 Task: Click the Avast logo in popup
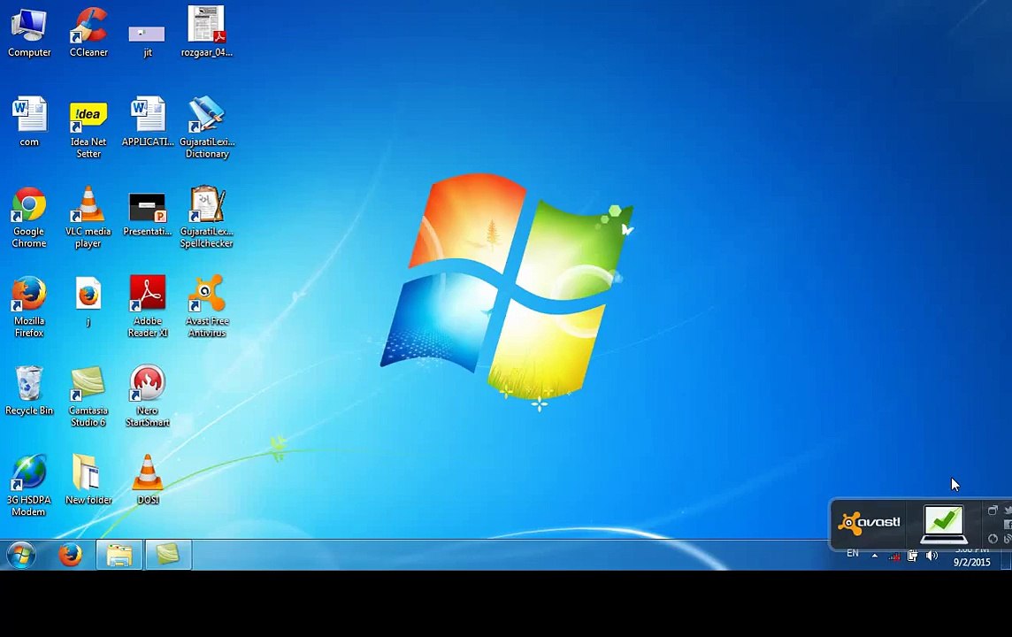tap(869, 522)
